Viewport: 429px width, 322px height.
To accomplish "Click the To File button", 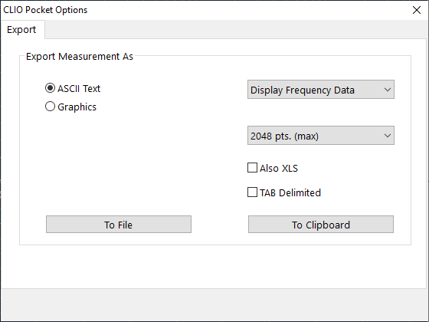I will coord(119,225).
